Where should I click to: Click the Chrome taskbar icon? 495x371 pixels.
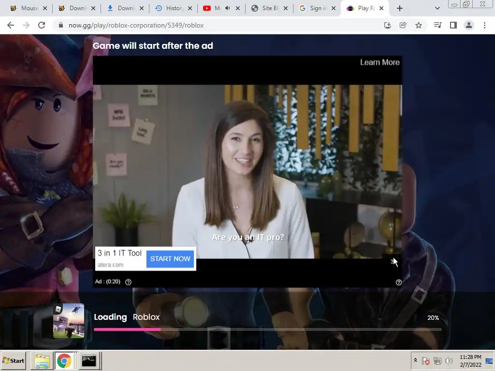point(64,360)
